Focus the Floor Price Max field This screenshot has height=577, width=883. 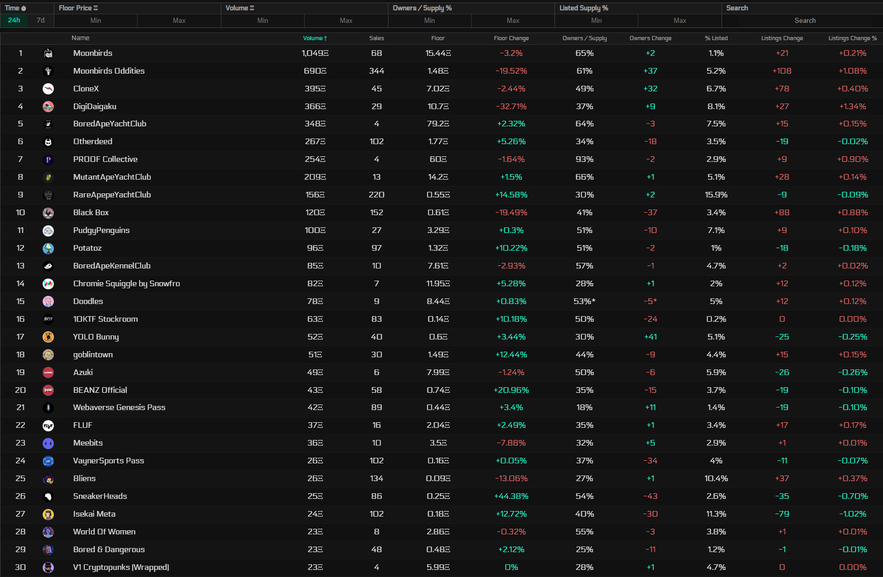click(x=179, y=21)
